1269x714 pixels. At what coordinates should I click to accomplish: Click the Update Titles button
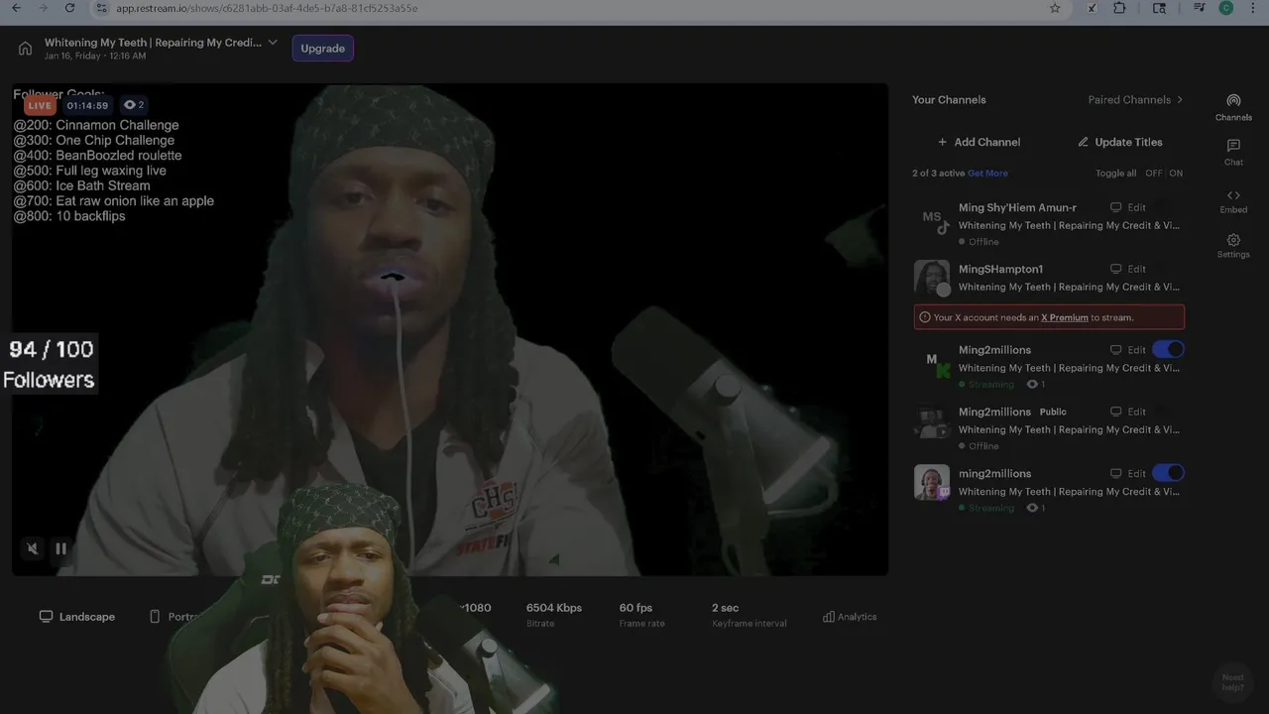tap(1119, 142)
